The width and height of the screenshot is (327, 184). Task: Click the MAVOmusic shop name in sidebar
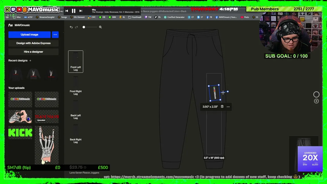[x=22, y=25]
